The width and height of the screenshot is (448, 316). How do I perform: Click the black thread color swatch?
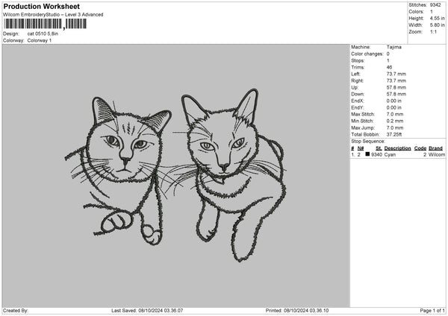coord(367,154)
